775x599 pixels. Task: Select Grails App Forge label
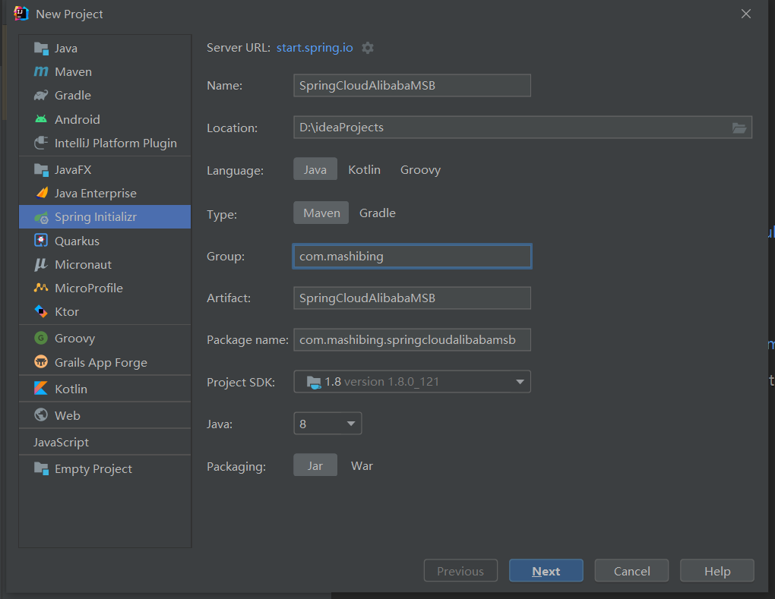coord(101,362)
